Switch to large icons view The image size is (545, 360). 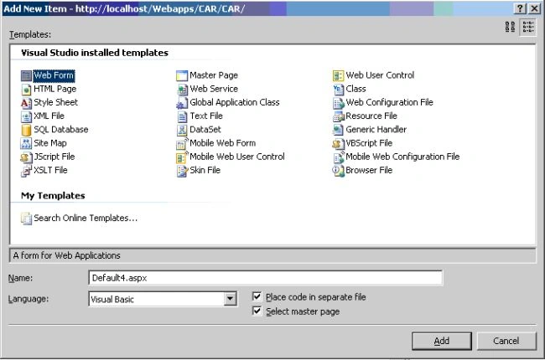(x=510, y=27)
